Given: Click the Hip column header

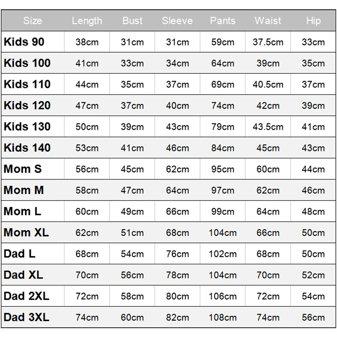Looking at the screenshot, I should coord(313,21).
